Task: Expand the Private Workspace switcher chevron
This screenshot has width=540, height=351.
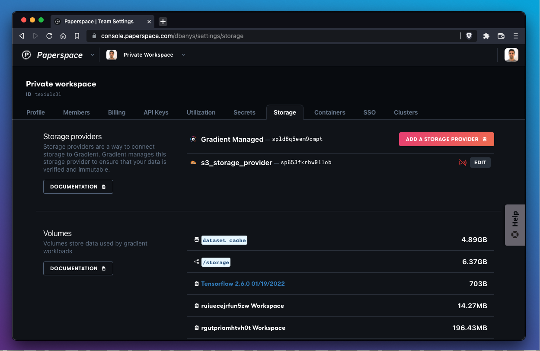Action: click(x=183, y=55)
